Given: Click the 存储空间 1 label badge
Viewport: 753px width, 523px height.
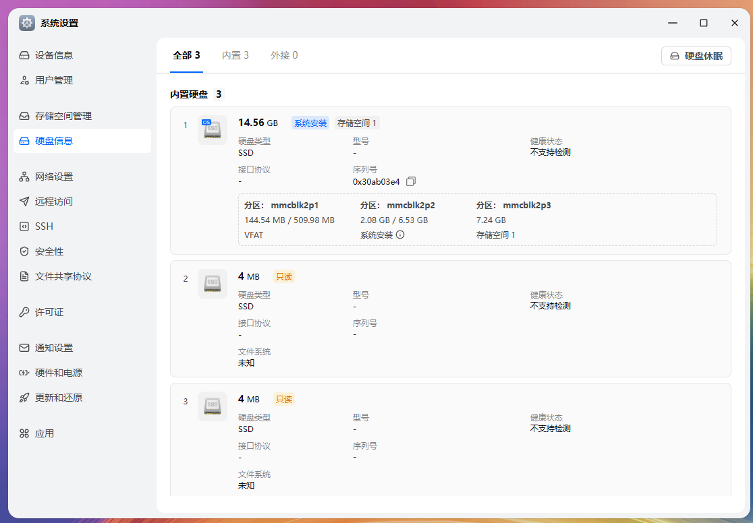Looking at the screenshot, I should click(x=358, y=123).
